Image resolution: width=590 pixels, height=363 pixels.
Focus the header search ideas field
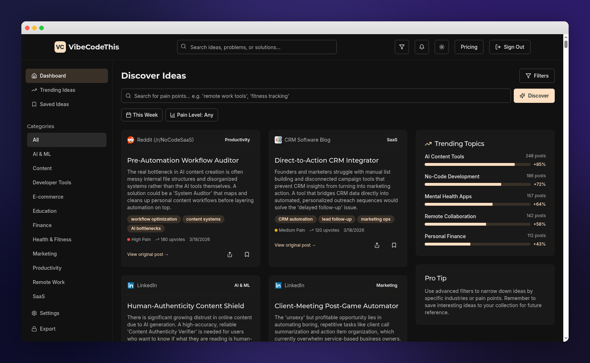257,47
